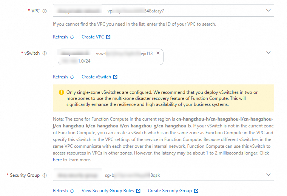Open the Create vSwitch link

click(96, 77)
